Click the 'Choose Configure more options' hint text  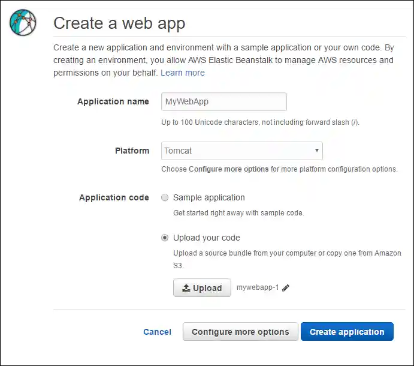click(279, 169)
